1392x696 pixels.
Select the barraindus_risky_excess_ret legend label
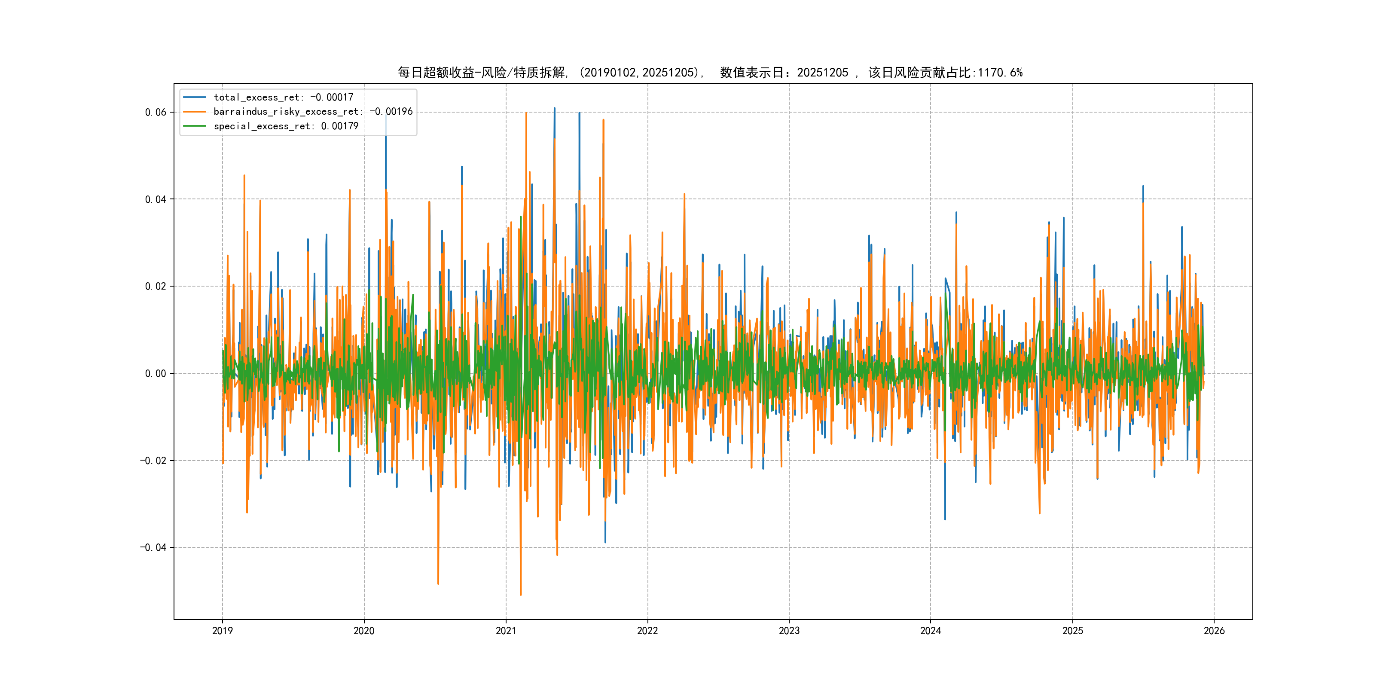coord(313,112)
